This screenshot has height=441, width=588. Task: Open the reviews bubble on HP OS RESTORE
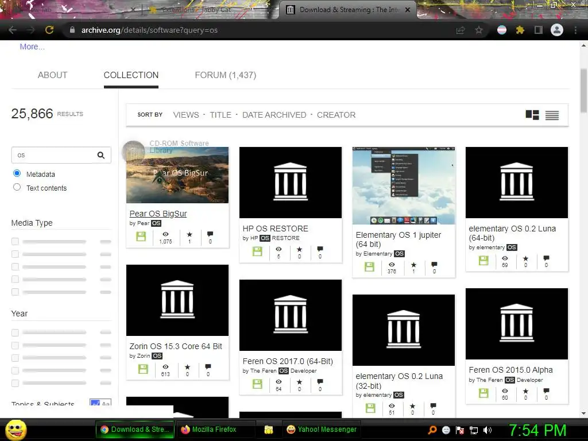320,249
